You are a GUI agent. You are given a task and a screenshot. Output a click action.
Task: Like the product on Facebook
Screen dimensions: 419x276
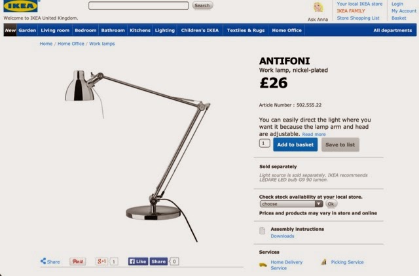click(x=138, y=262)
